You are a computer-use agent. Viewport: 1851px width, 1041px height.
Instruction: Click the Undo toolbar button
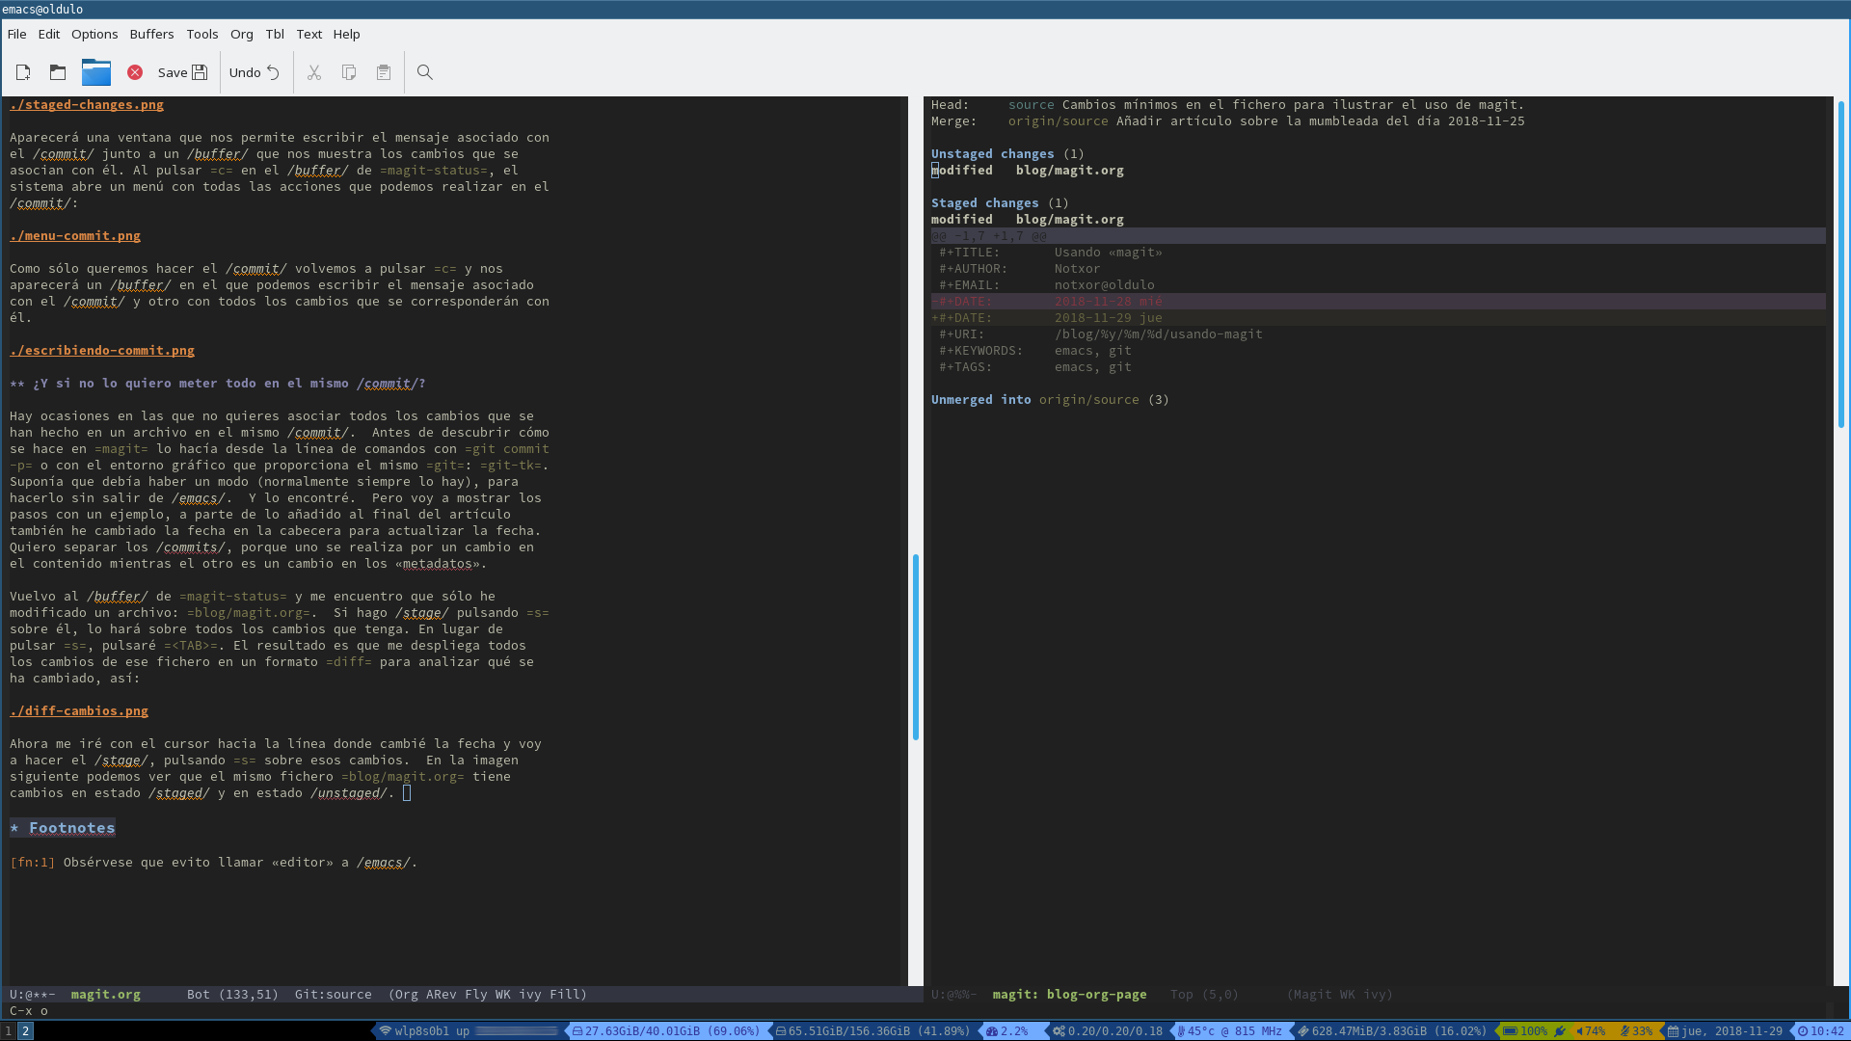[255, 72]
